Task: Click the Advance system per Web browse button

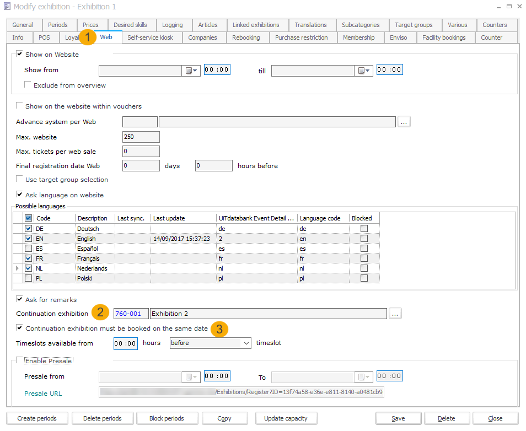Action: click(404, 122)
